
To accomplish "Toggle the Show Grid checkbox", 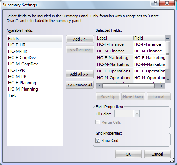I will pos(97,141).
